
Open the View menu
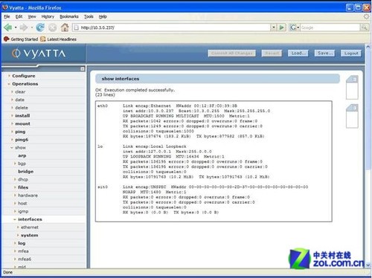pyautogui.click(x=32, y=16)
